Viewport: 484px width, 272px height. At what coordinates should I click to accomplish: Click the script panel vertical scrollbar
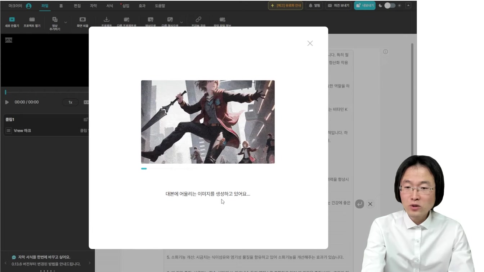point(412,99)
